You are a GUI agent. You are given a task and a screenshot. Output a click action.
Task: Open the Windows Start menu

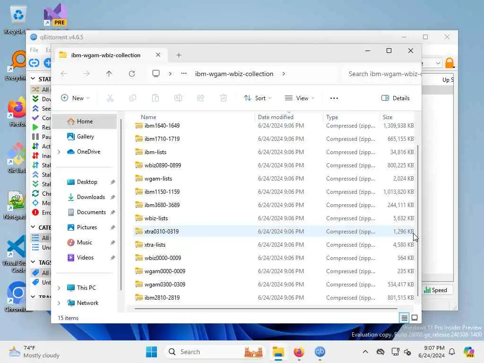151,352
